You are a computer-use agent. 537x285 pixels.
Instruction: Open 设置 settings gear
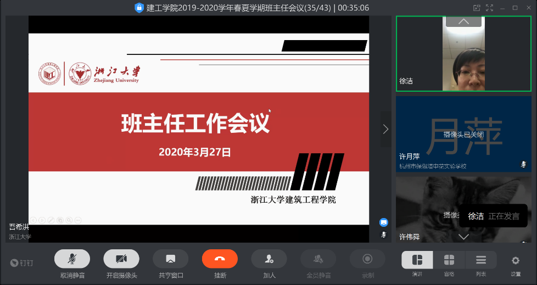point(515,260)
